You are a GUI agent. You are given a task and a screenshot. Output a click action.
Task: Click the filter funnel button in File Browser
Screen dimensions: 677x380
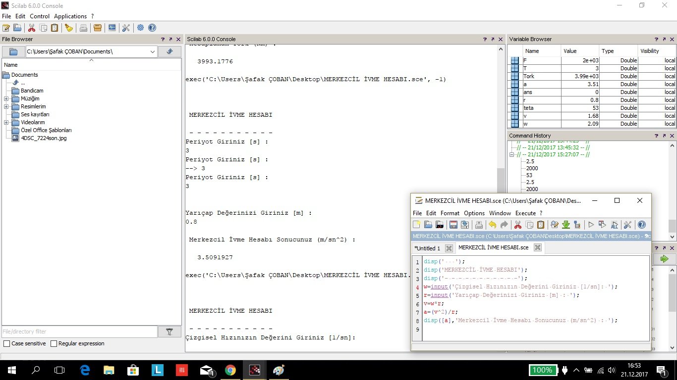point(169,332)
